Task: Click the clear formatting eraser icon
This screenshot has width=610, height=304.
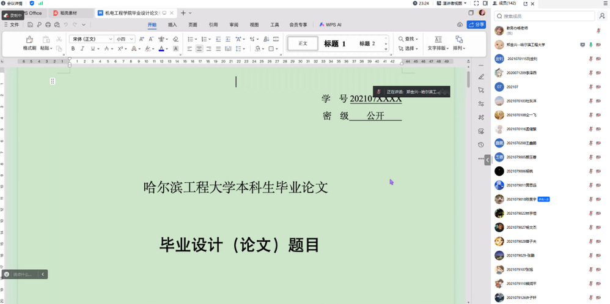Action: [x=175, y=39]
